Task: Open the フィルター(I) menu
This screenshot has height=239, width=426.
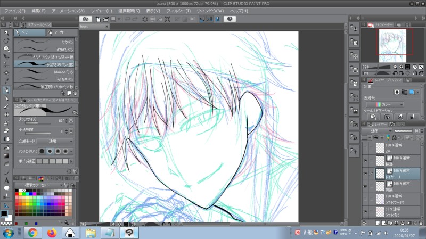Action: point(178,11)
